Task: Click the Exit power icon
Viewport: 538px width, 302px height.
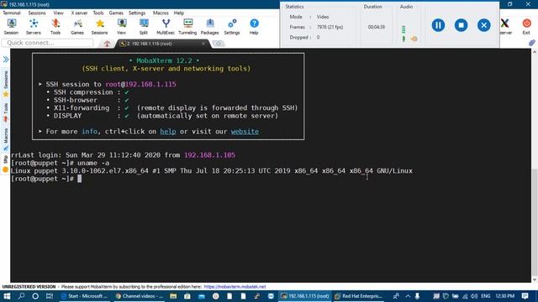Action: tap(526, 27)
